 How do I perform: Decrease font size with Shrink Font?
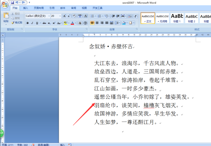69,16
